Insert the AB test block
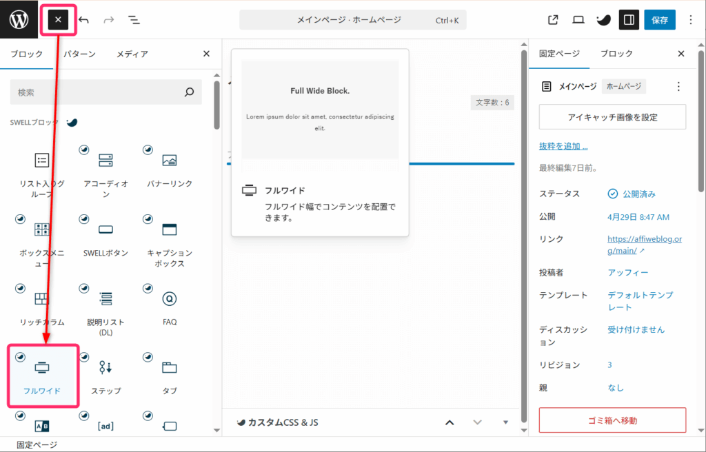The height and width of the screenshot is (452, 706). point(42,425)
